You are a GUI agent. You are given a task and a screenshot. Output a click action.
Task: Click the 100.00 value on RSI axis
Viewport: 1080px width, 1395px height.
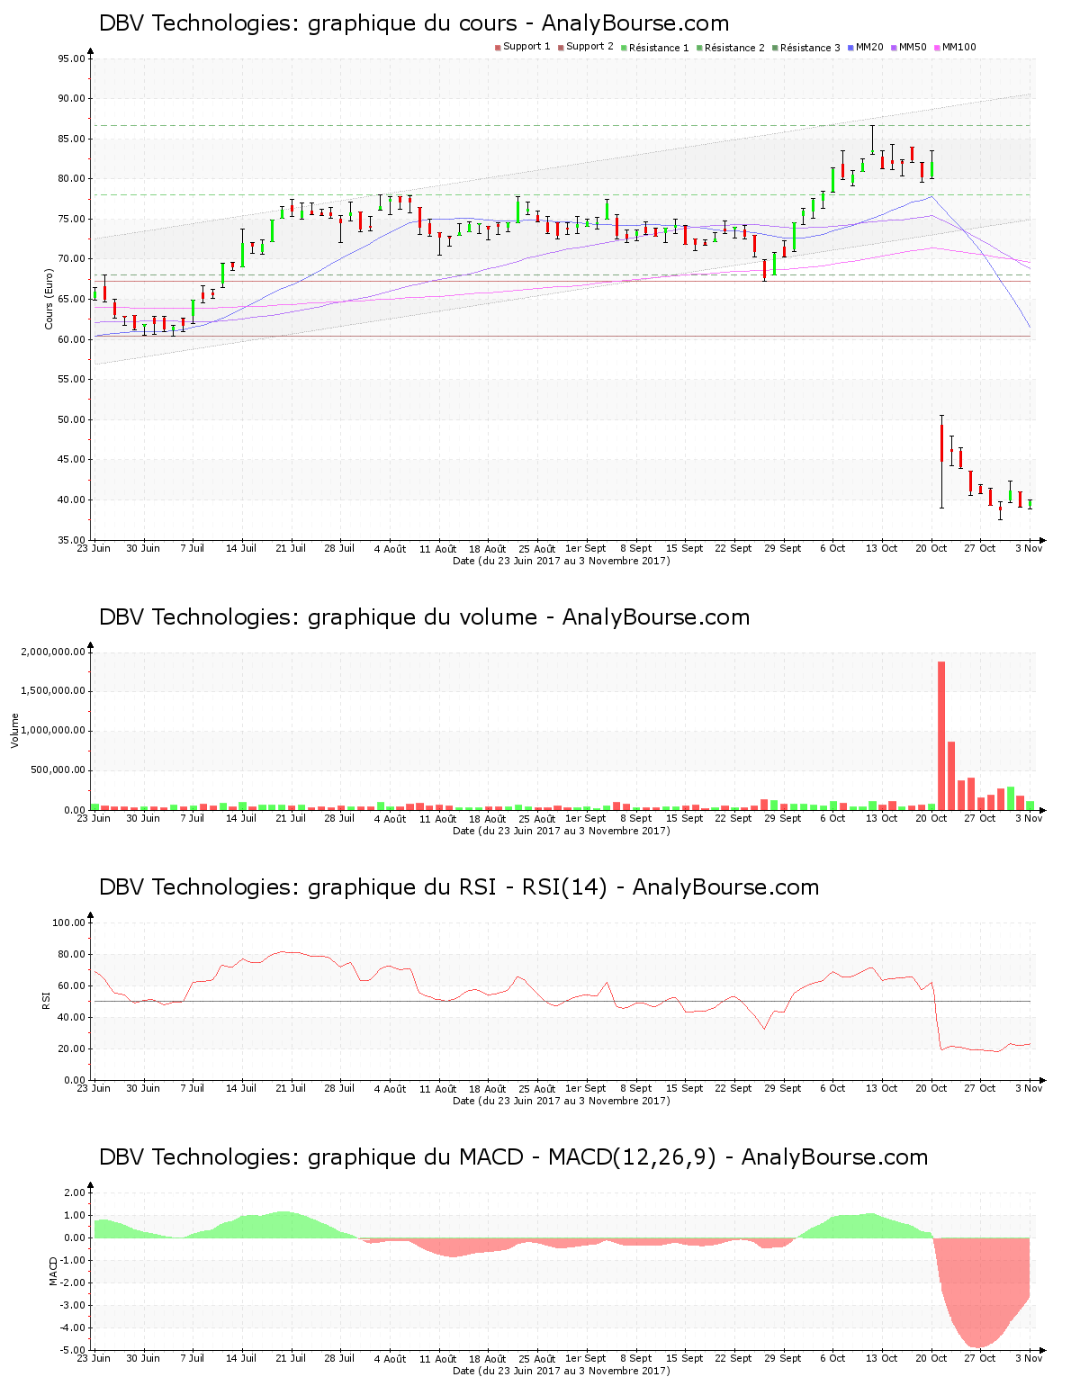[68, 922]
